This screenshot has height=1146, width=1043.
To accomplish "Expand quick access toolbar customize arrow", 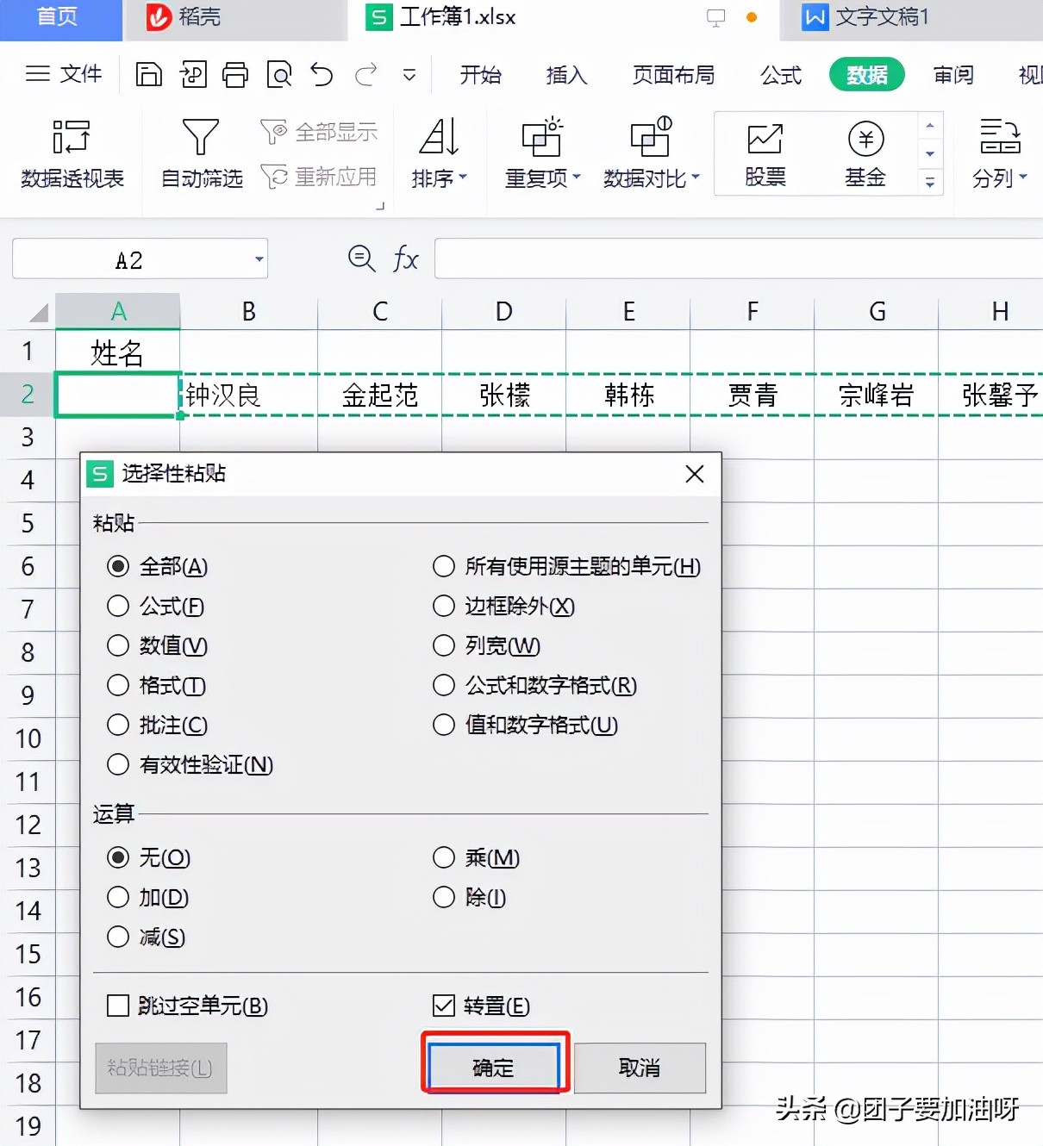I will (x=409, y=76).
